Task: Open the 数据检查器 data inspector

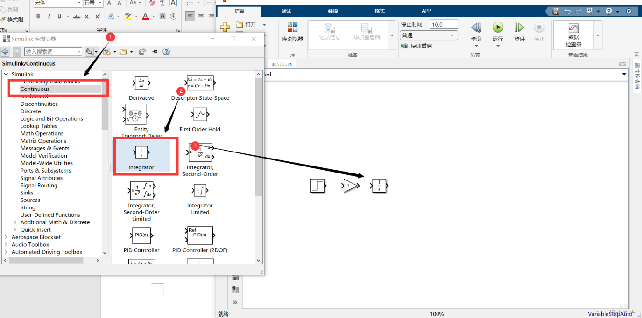Action: [x=573, y=35]
